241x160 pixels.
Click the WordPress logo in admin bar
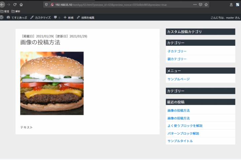point(2,17)
